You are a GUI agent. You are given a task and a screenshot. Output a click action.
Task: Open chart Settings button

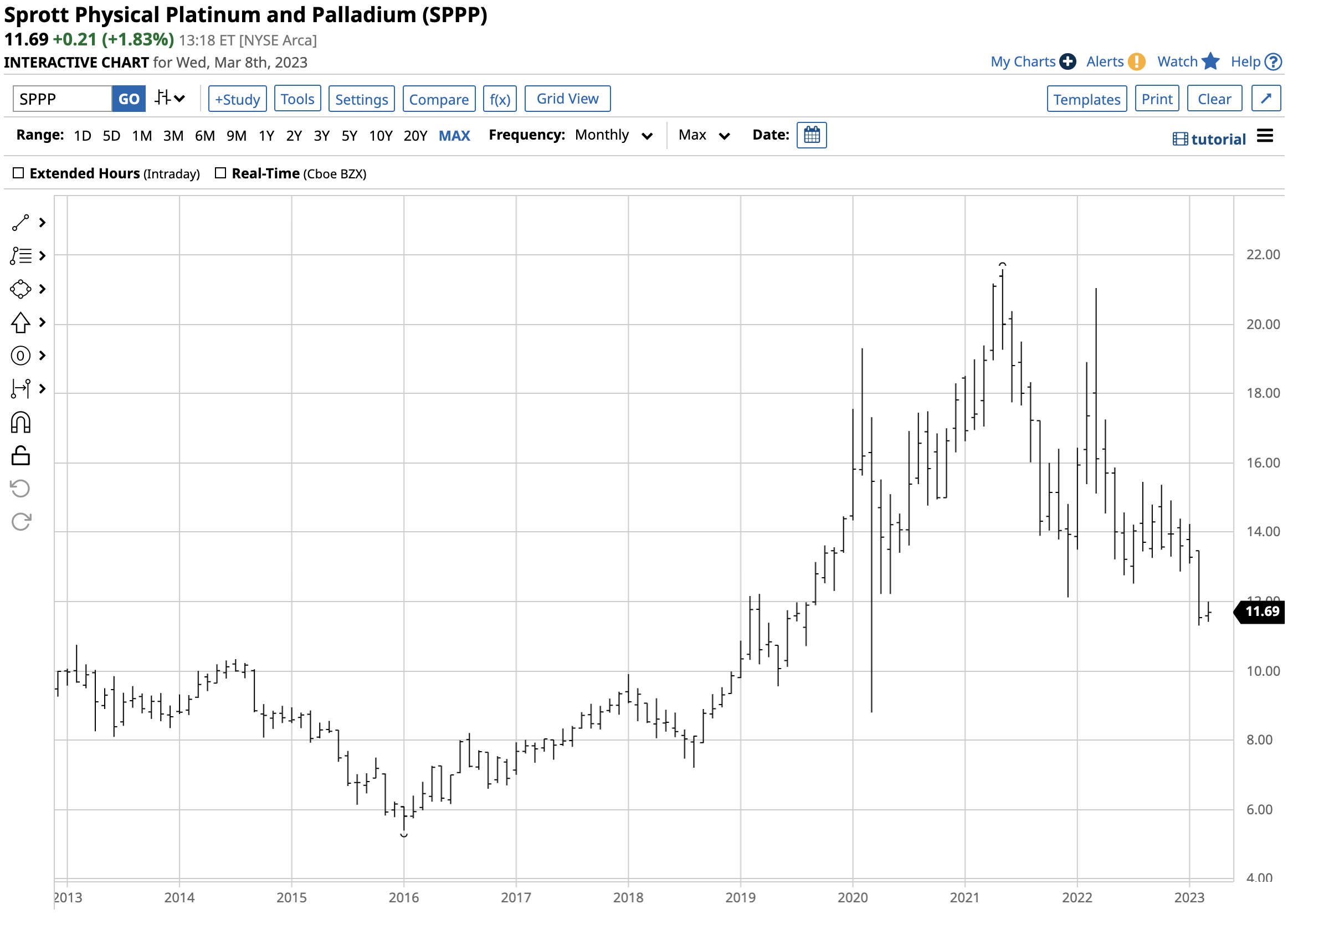[361, 99]
